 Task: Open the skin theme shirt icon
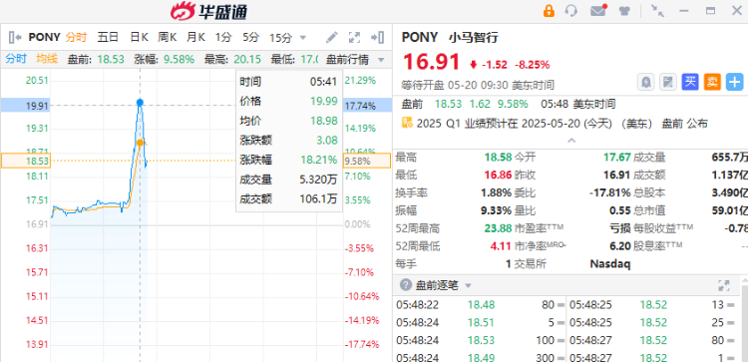(624, 11)
